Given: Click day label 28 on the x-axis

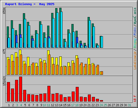Looking at the screenshot, I should (117, 105).
